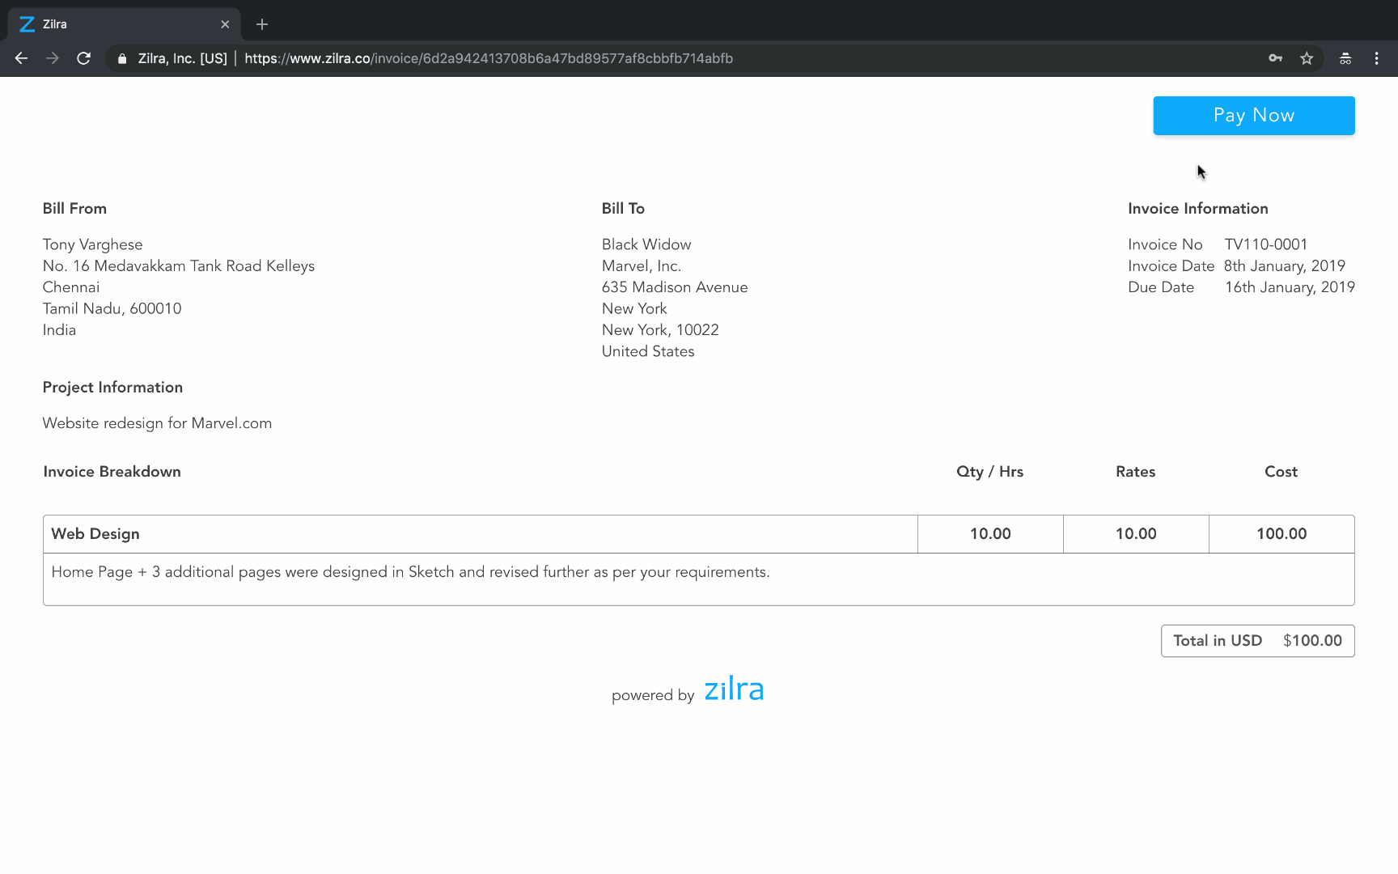Select the Zilra browser tab
1398x874 pixels.
[125, 24]
